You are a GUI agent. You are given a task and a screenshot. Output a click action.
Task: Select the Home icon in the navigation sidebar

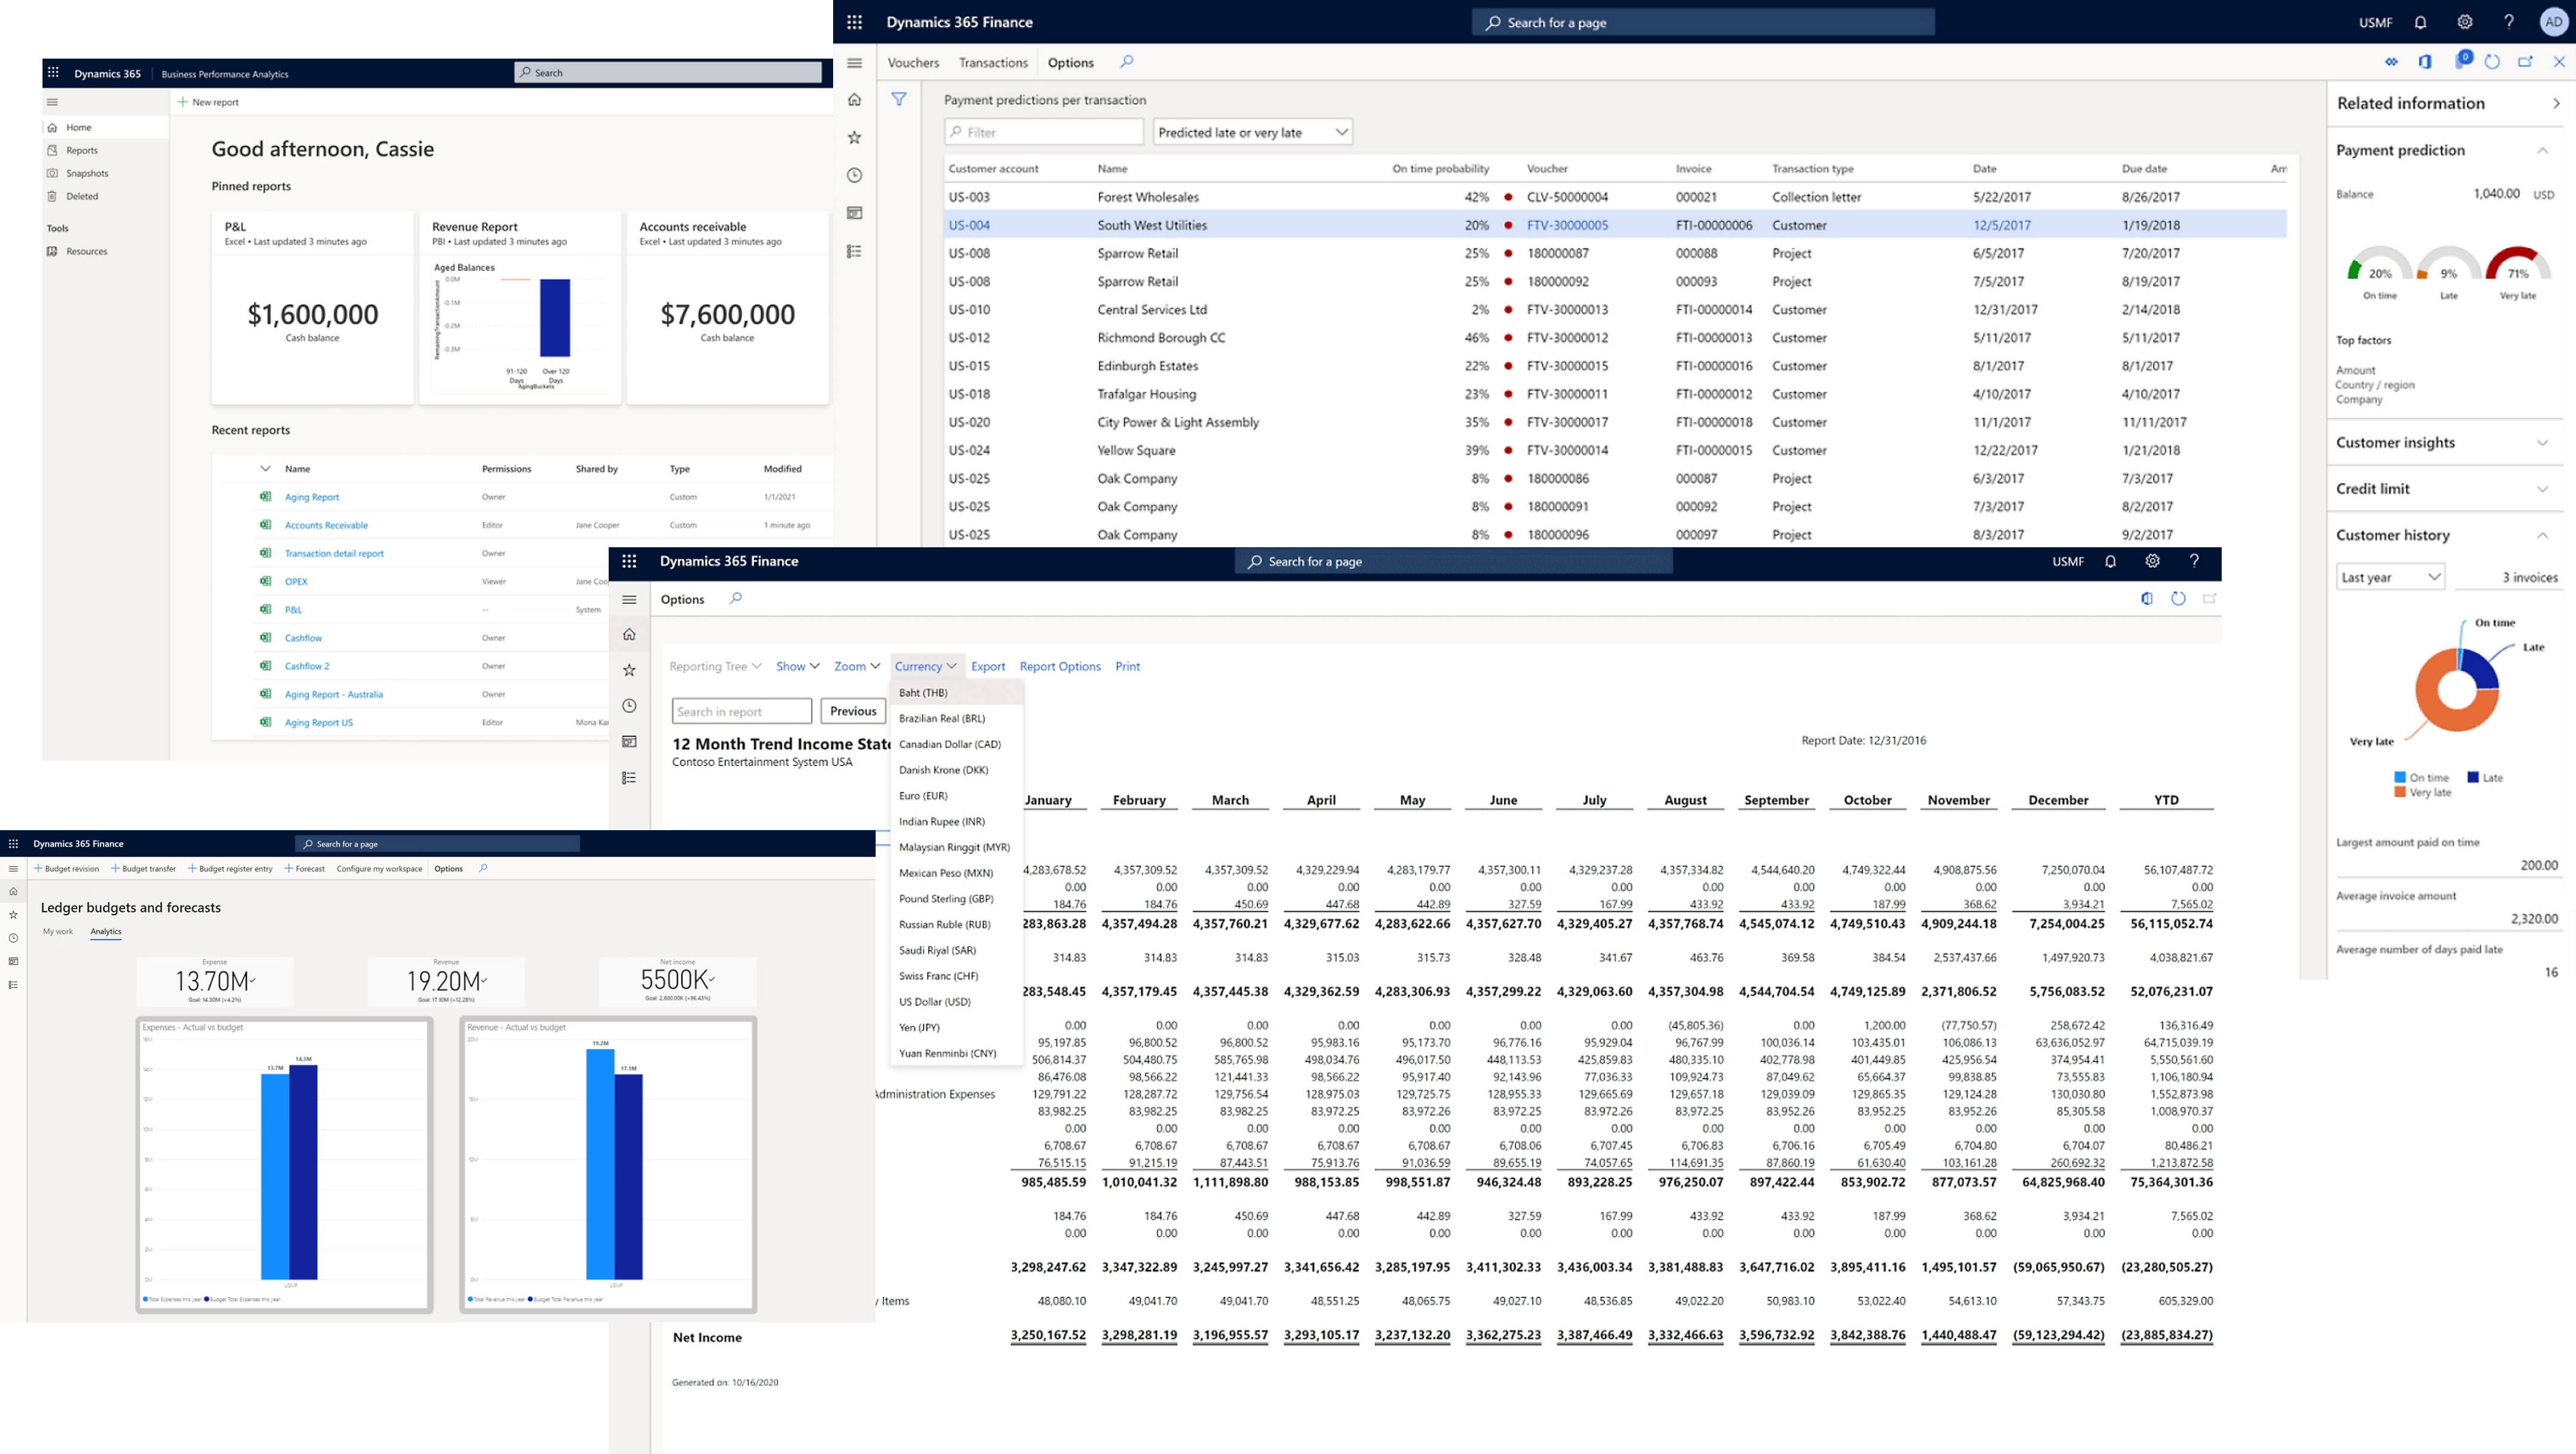pos(855,100)
